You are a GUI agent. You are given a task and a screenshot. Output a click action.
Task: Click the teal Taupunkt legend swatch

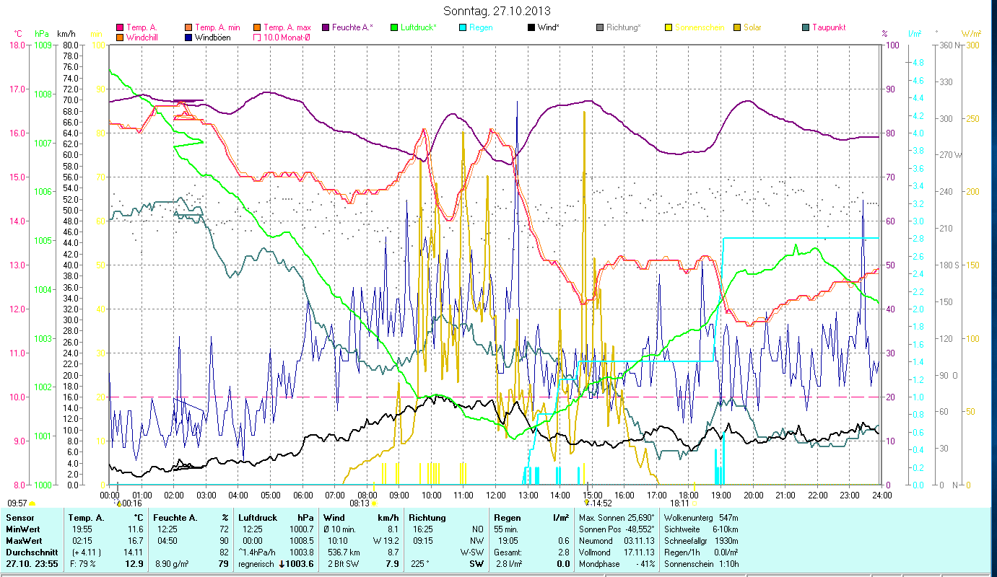click(x=806, y=27)
